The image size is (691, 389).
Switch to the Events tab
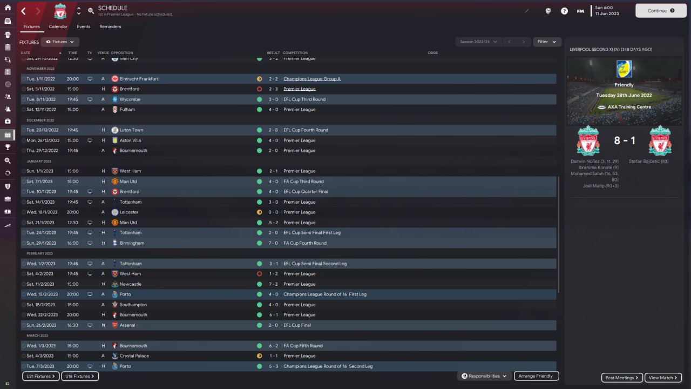[84, 26]
